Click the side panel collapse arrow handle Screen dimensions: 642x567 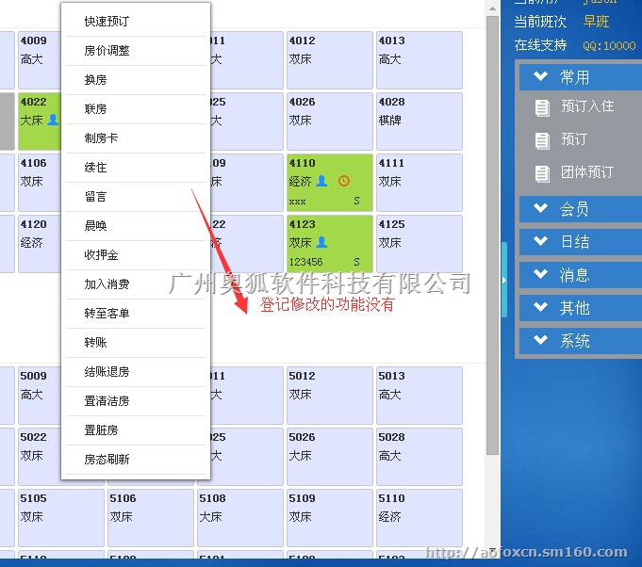coord(504,280)
